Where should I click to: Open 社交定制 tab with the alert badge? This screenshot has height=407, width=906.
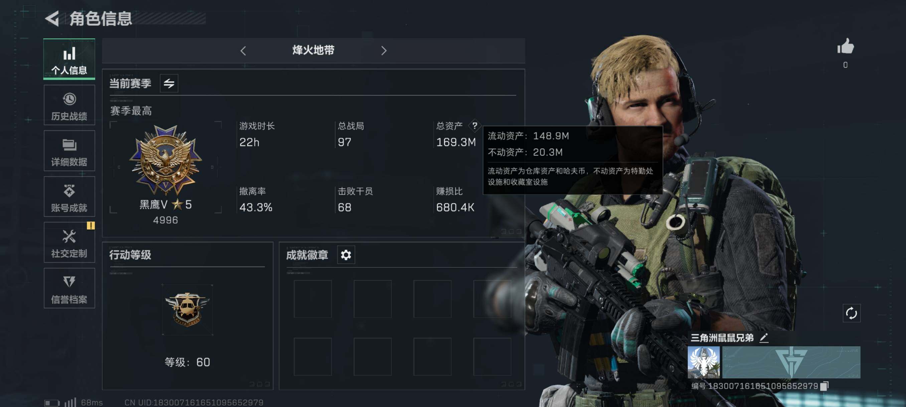click(69, 243)
